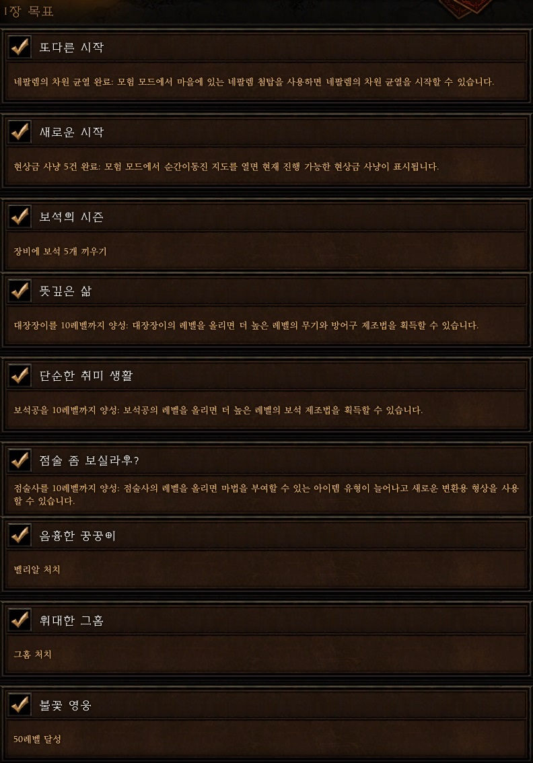Screen dimensions: 533x763
Task: Click the red emblem at top right
Action: [x=466, y=7]
